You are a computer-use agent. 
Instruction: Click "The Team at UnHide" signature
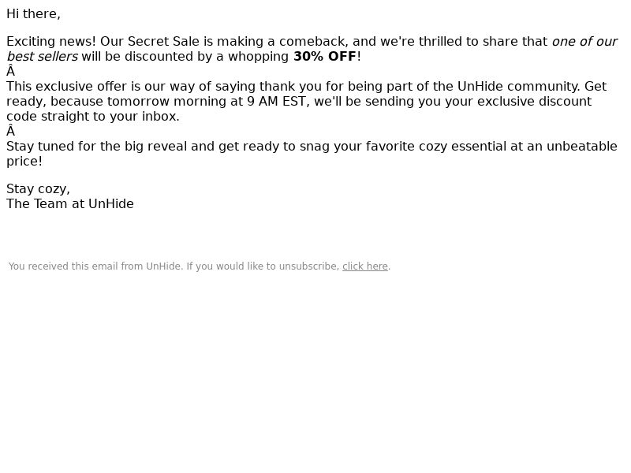coord(70,204)
